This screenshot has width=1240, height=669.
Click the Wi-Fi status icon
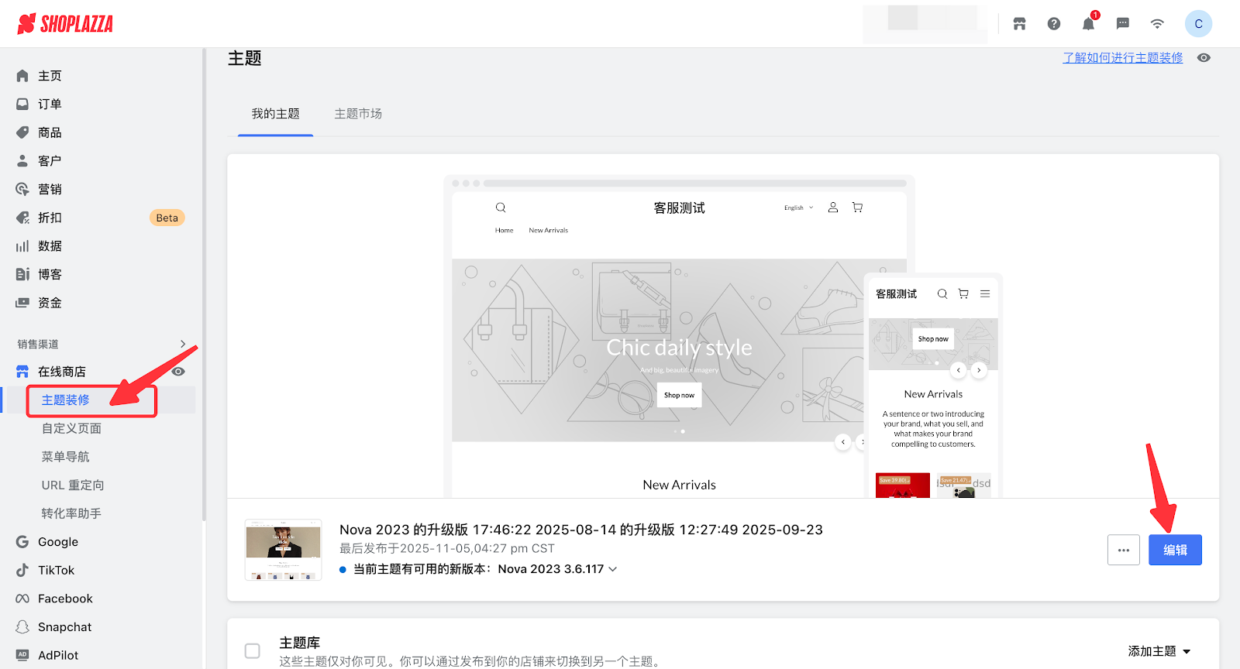pyautogui.click(x=1157, y=24)
